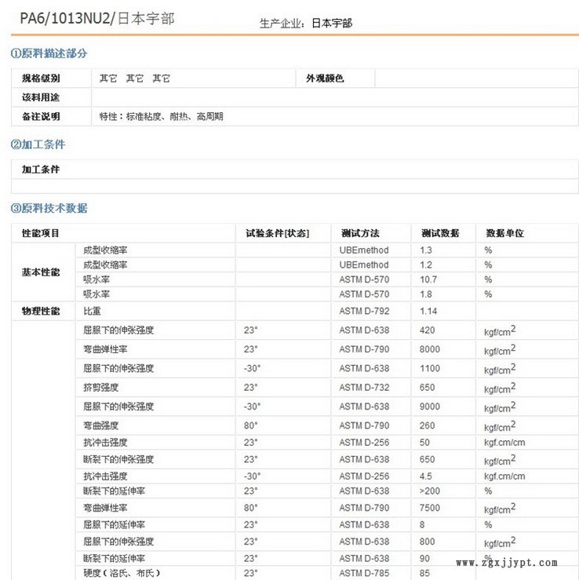
Task: Click the 比重 property row
Action: pyautogui.click(x=92, y=311)
